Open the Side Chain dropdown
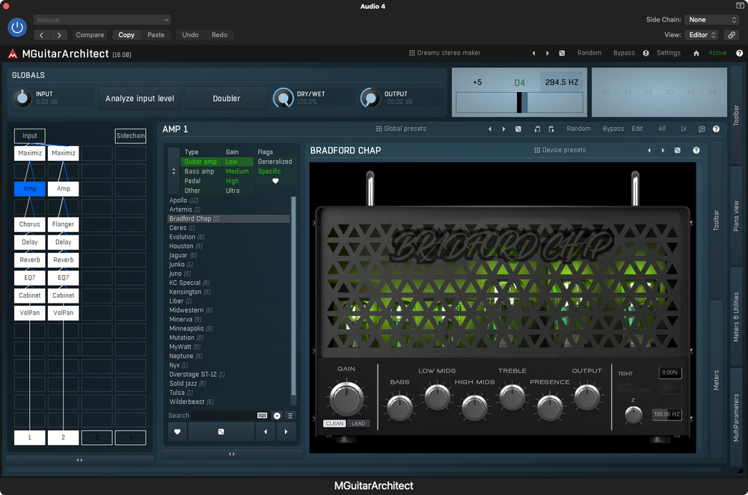Image resolution: width=748 pixels, height=495 pixels. (x=712, y=19)
